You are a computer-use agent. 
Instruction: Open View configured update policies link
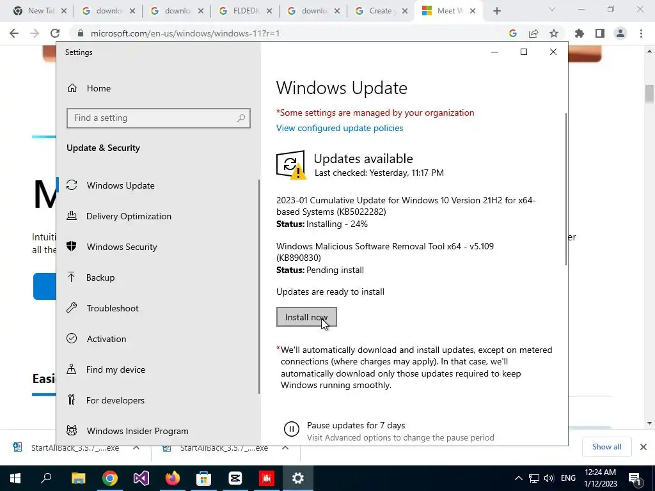[340, 128]
